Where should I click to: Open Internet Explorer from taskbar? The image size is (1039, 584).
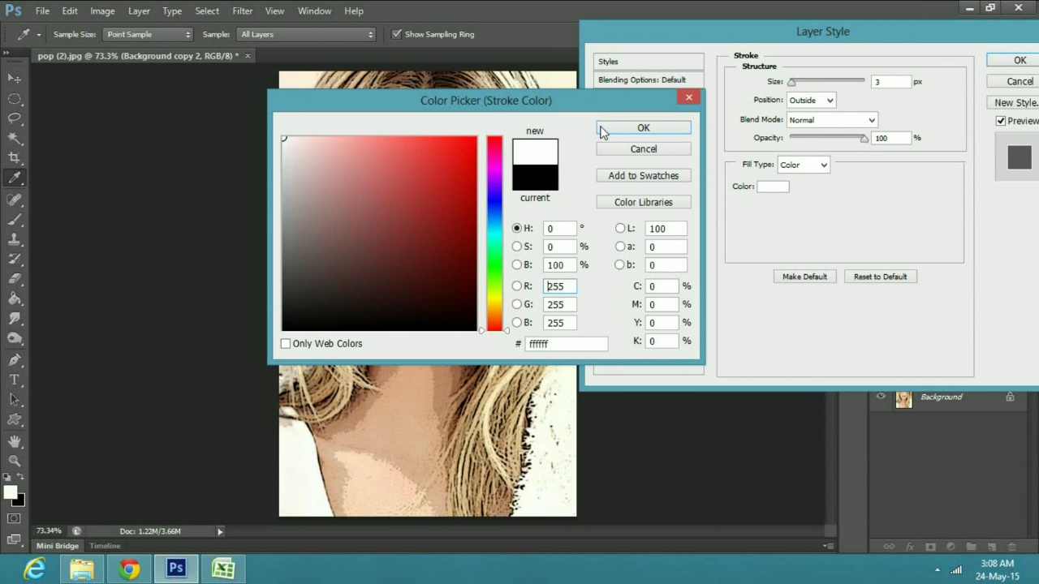pos(35,569)
